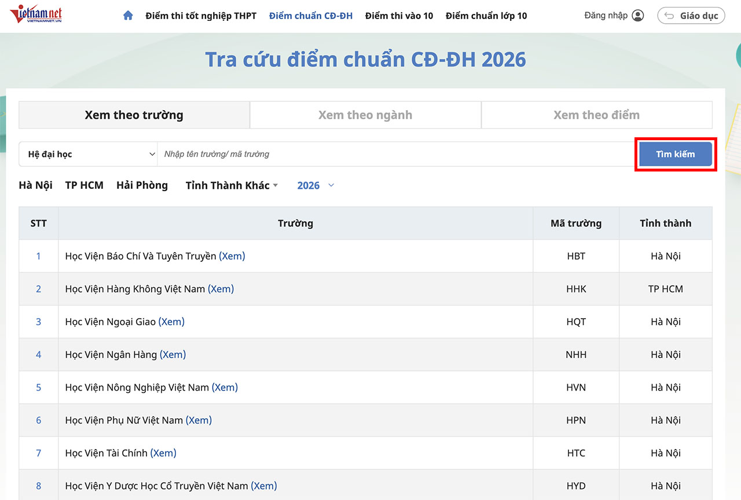View Học Viện Ngoại Giao scores
741x500 pixels.
point(171,322)
